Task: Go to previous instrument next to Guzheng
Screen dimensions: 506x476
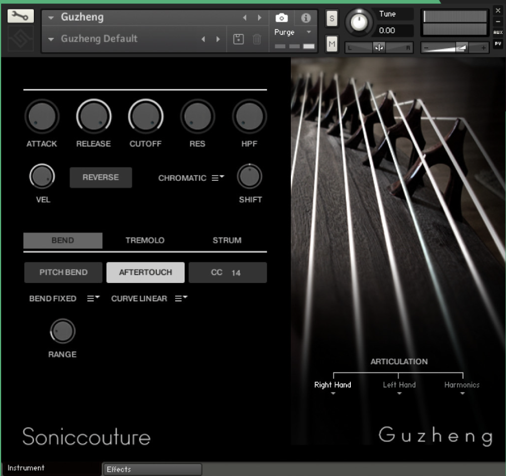Action: 245,17
